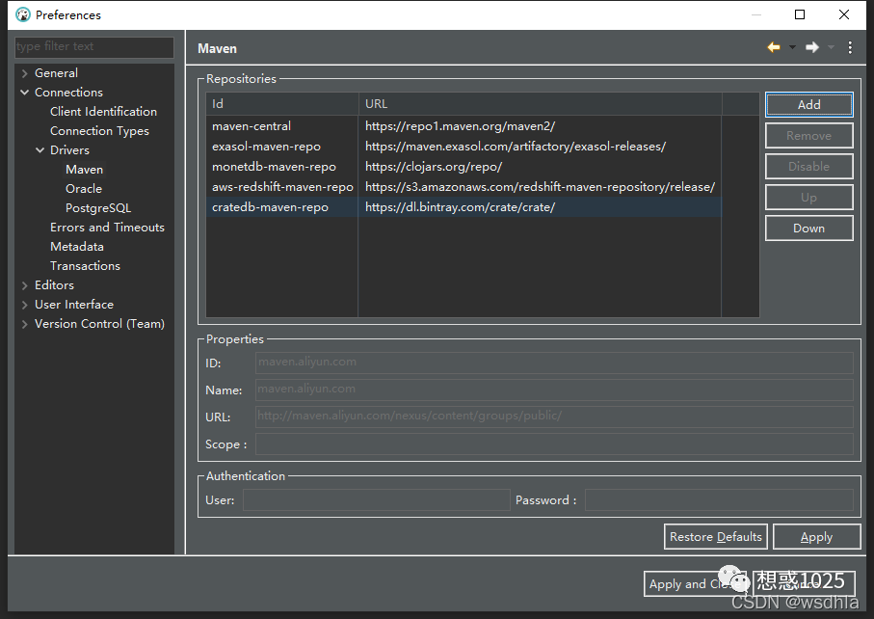Image resolution: width=874 pixels, height=619 pixels.
Task: Click the Up button
Action: (808, 198)
